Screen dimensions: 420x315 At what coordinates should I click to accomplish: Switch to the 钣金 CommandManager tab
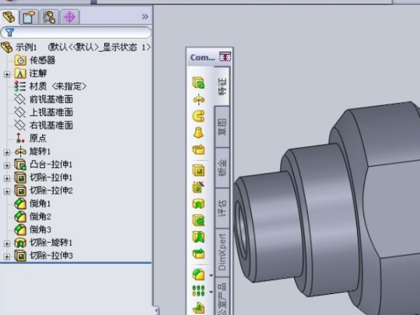coord(222,168)
